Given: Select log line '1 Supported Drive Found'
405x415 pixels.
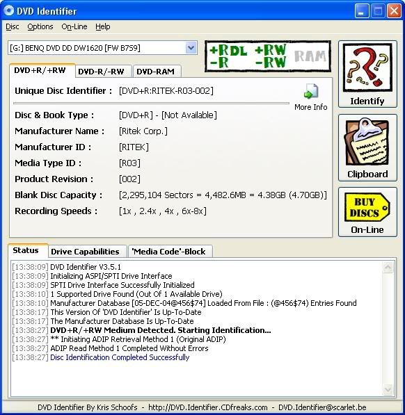Looking at the screenshot, I should click(x=136, y=294).
